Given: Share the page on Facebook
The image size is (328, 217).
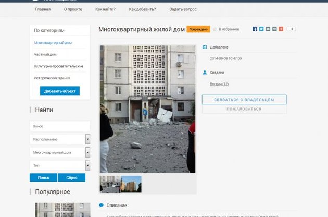Looking at the screenshot, I should 255,29.
